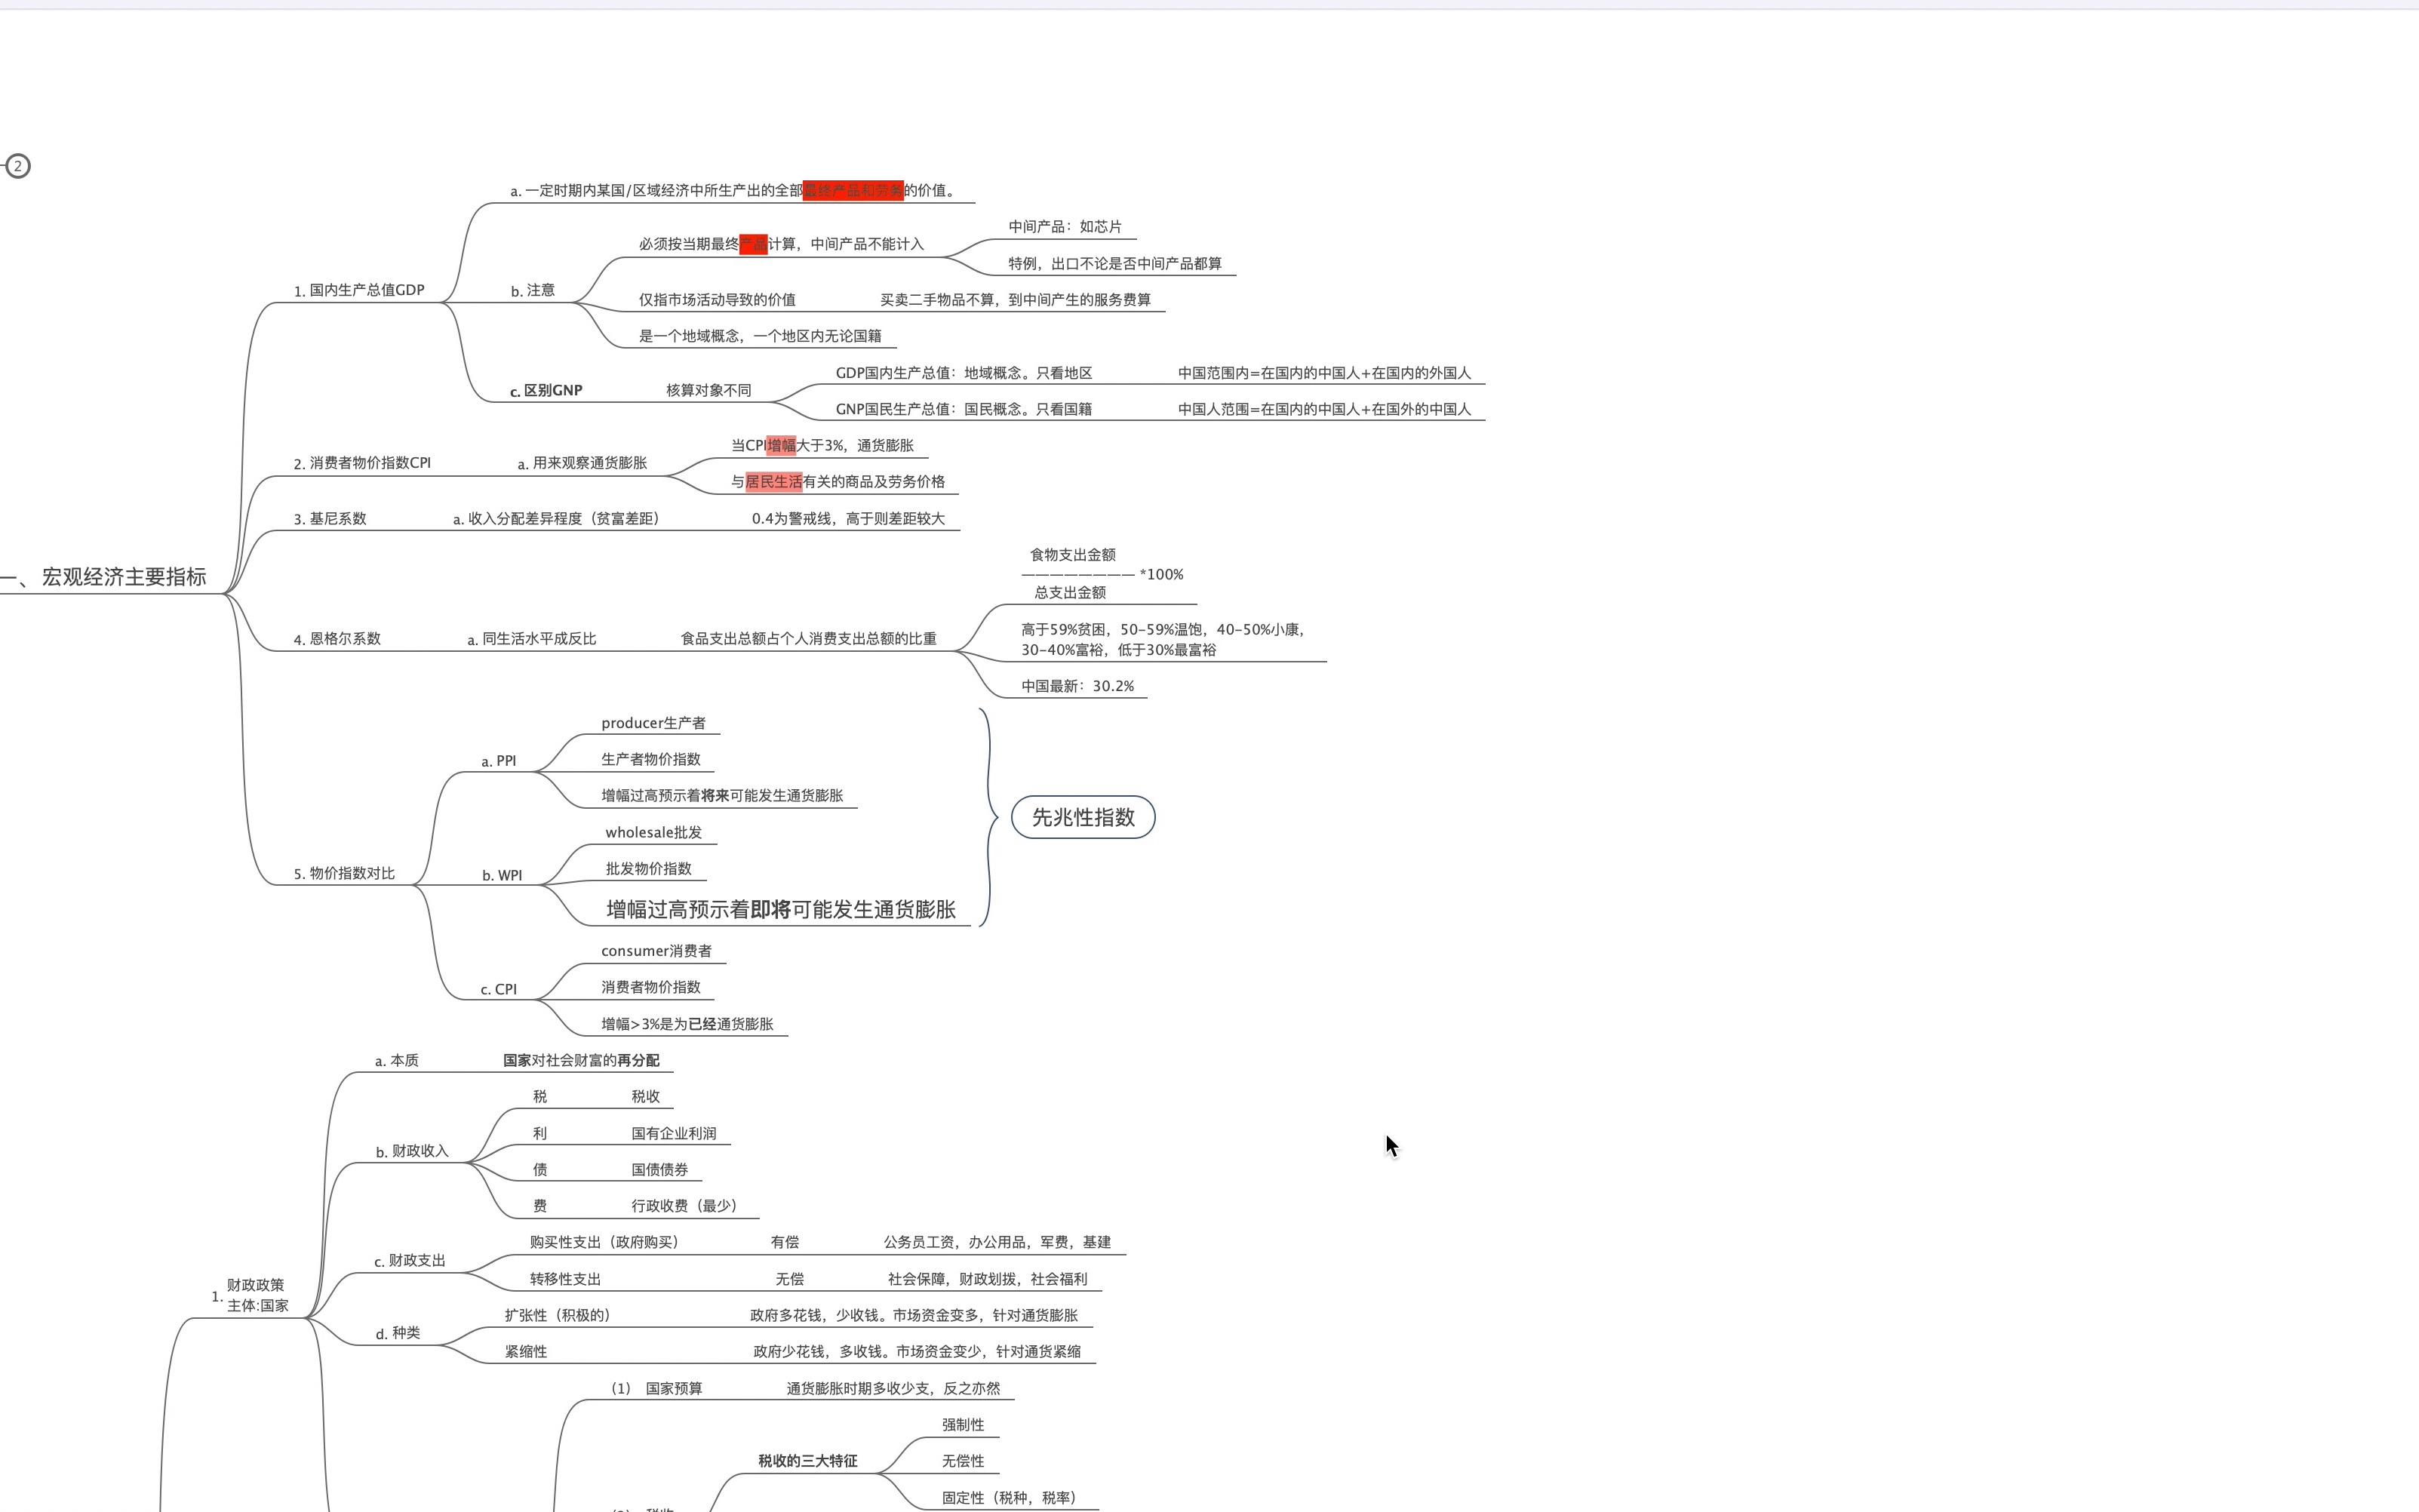Click the b. WPI subtopic
This screenshot has width=2419, height=1512.
pyautogui.click(x=502, y=875)
